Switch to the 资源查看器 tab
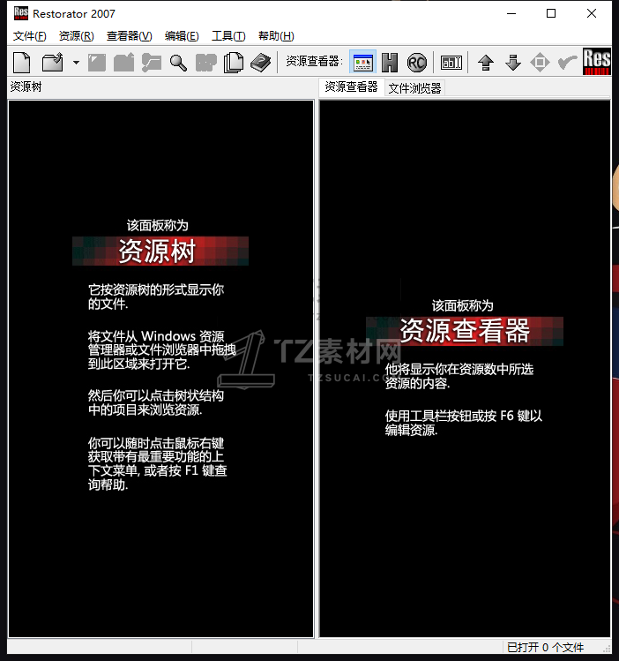Image resolution: width=619 pixels, height=661 pixels. (351, 86)
